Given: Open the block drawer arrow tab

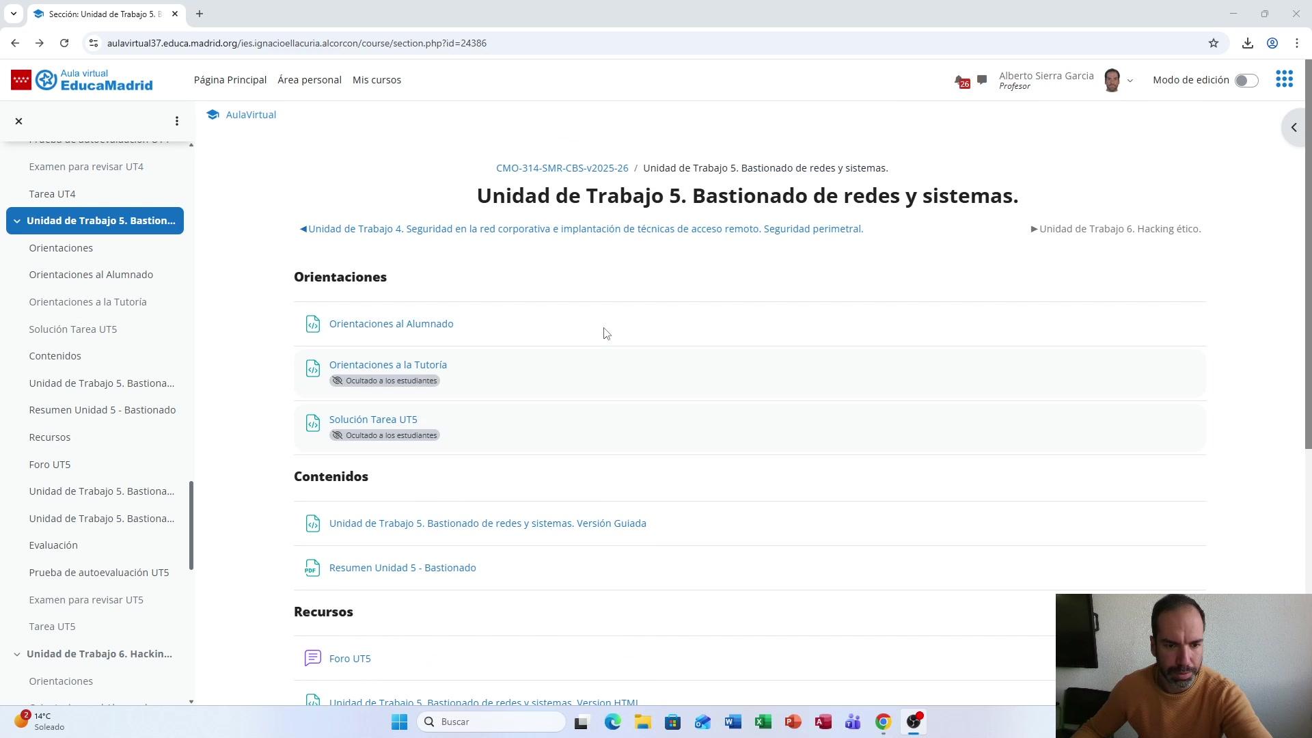Looking at the screenshot, I should click(1294, 128).
